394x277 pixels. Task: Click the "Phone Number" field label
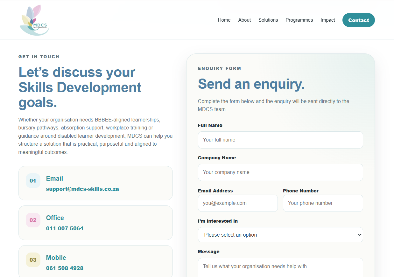[x=301, y=191]
